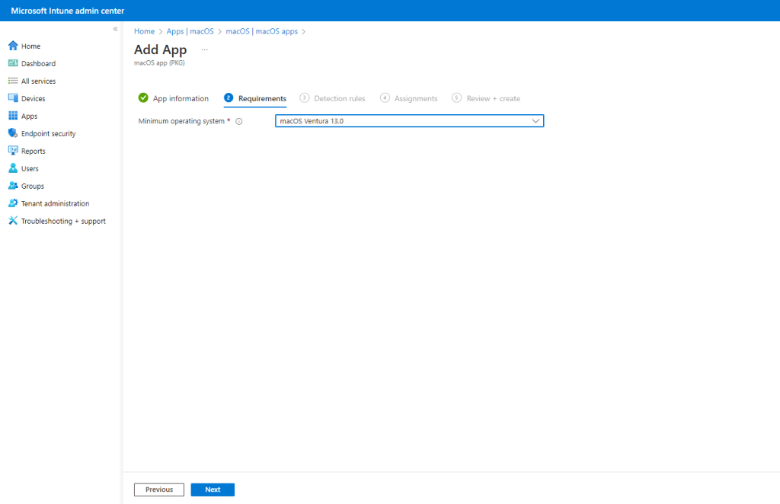Select the Devices icon in navigation
This screenshot has width=780, height=504.
13,98
